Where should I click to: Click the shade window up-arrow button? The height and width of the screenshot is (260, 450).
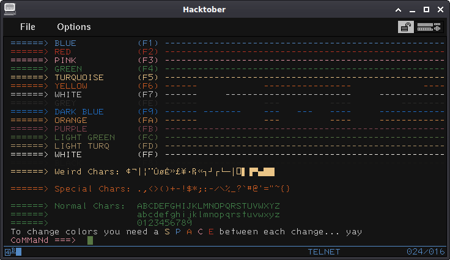coord(399,10)
